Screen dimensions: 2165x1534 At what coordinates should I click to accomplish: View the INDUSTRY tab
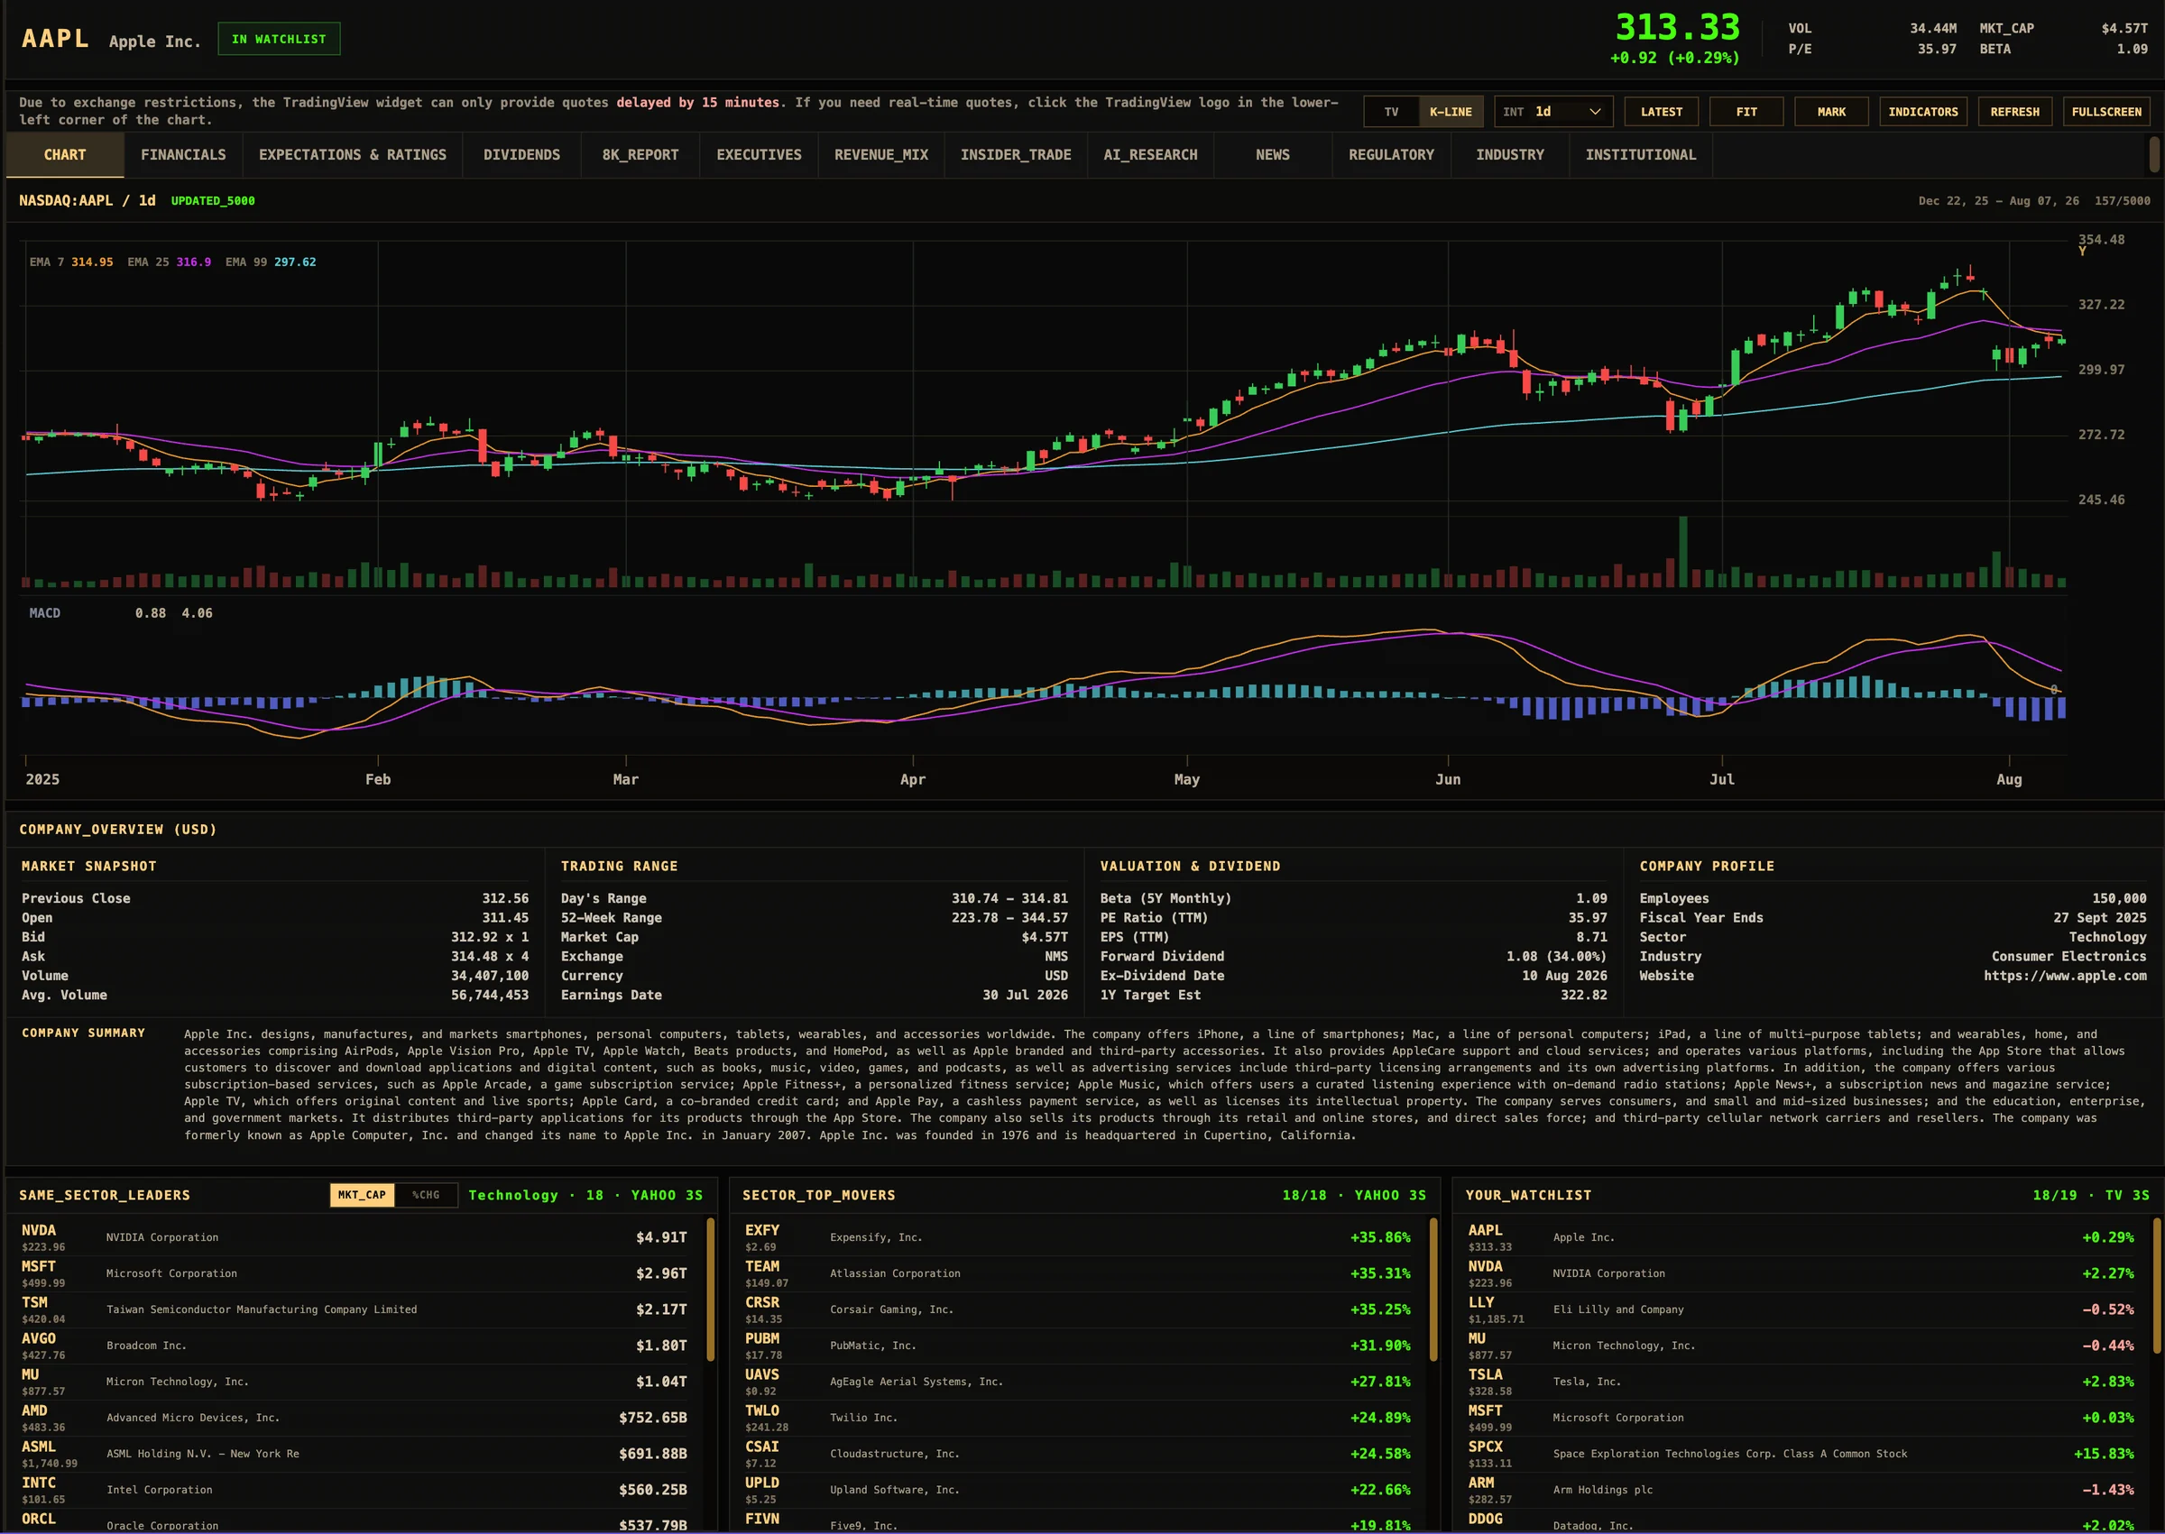pyautogui.click(x=1509, y=155)
